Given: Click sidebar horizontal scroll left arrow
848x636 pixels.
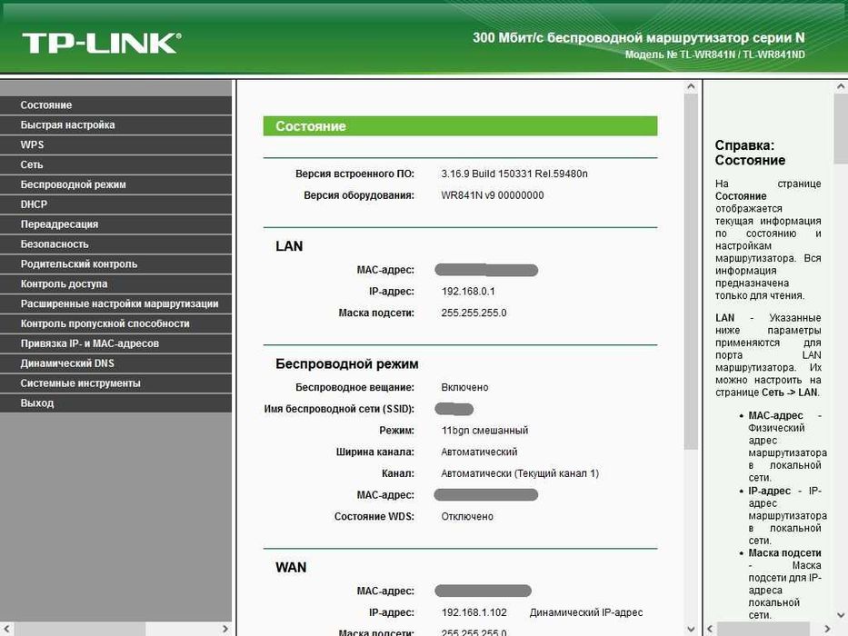Looking at the screenshot, I should [x=6, y=629].
